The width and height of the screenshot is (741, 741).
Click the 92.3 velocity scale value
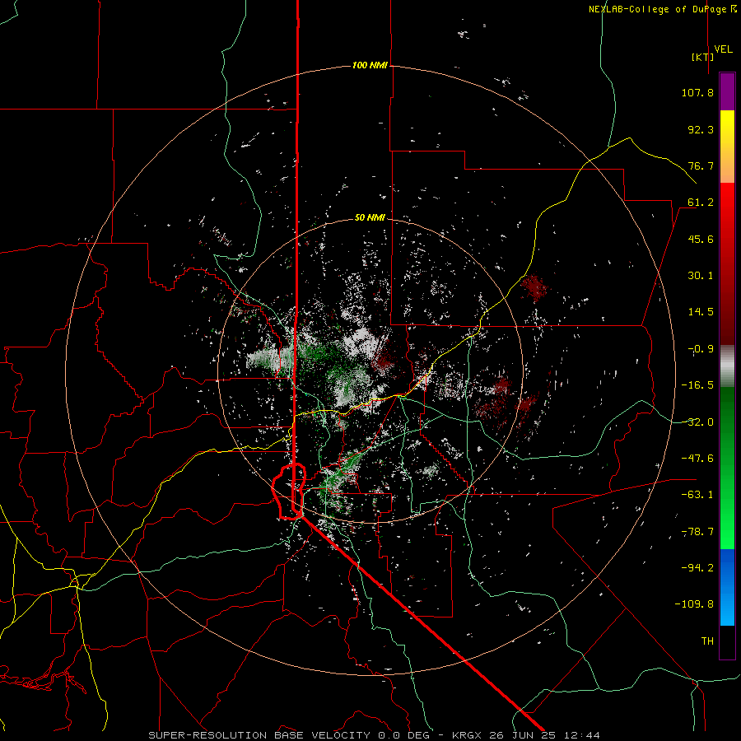pos(701,129)
